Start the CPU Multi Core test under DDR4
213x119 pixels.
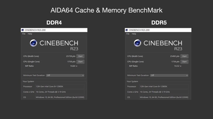pyautogui.click(x=80, y=56)
